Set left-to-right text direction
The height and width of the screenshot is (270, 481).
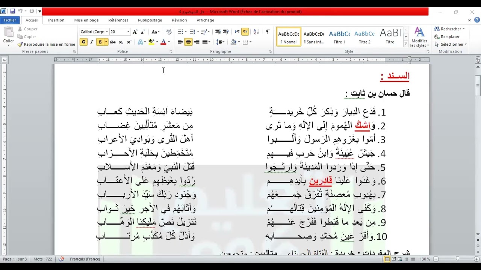point(237,32)
